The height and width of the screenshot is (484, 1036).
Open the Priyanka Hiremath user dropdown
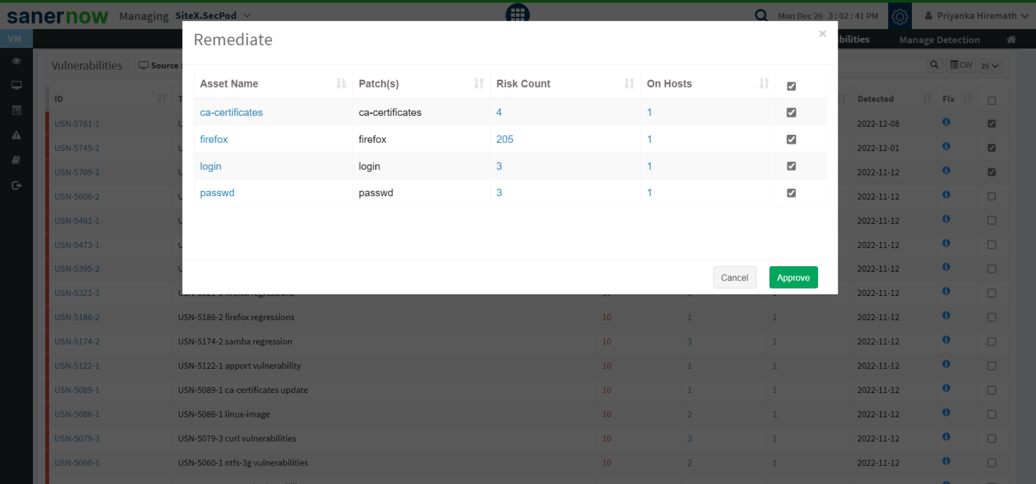click(x=974, y=15)
